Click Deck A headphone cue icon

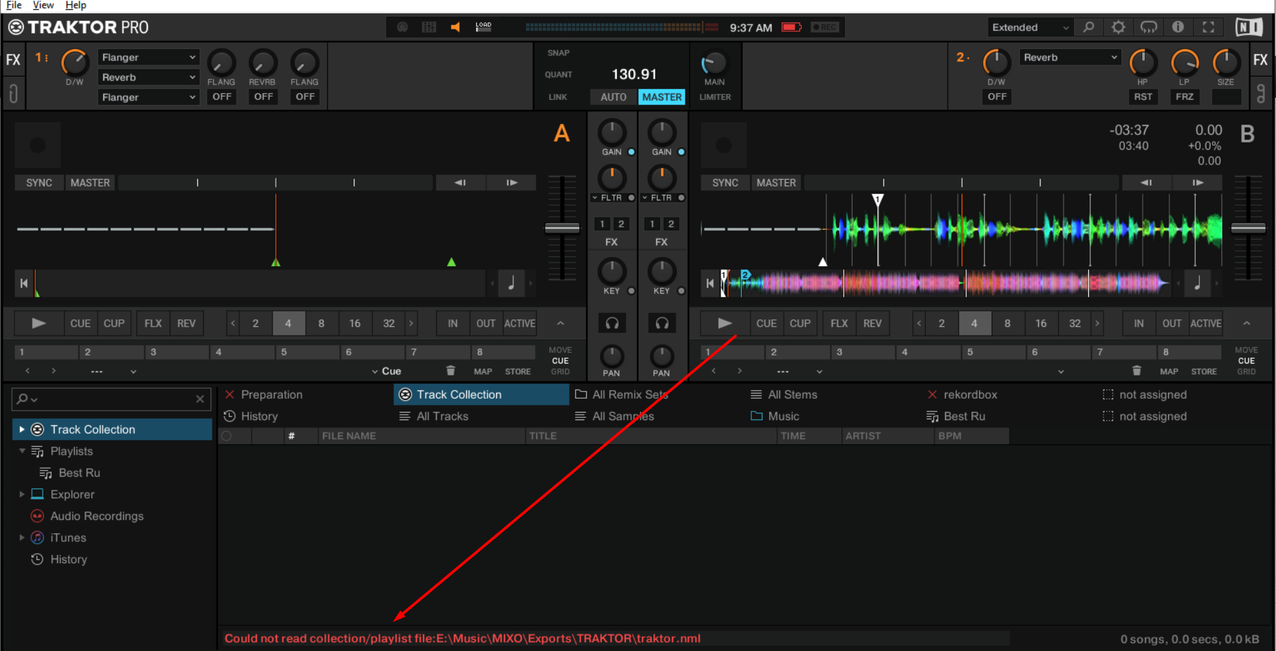pos(611,324)
